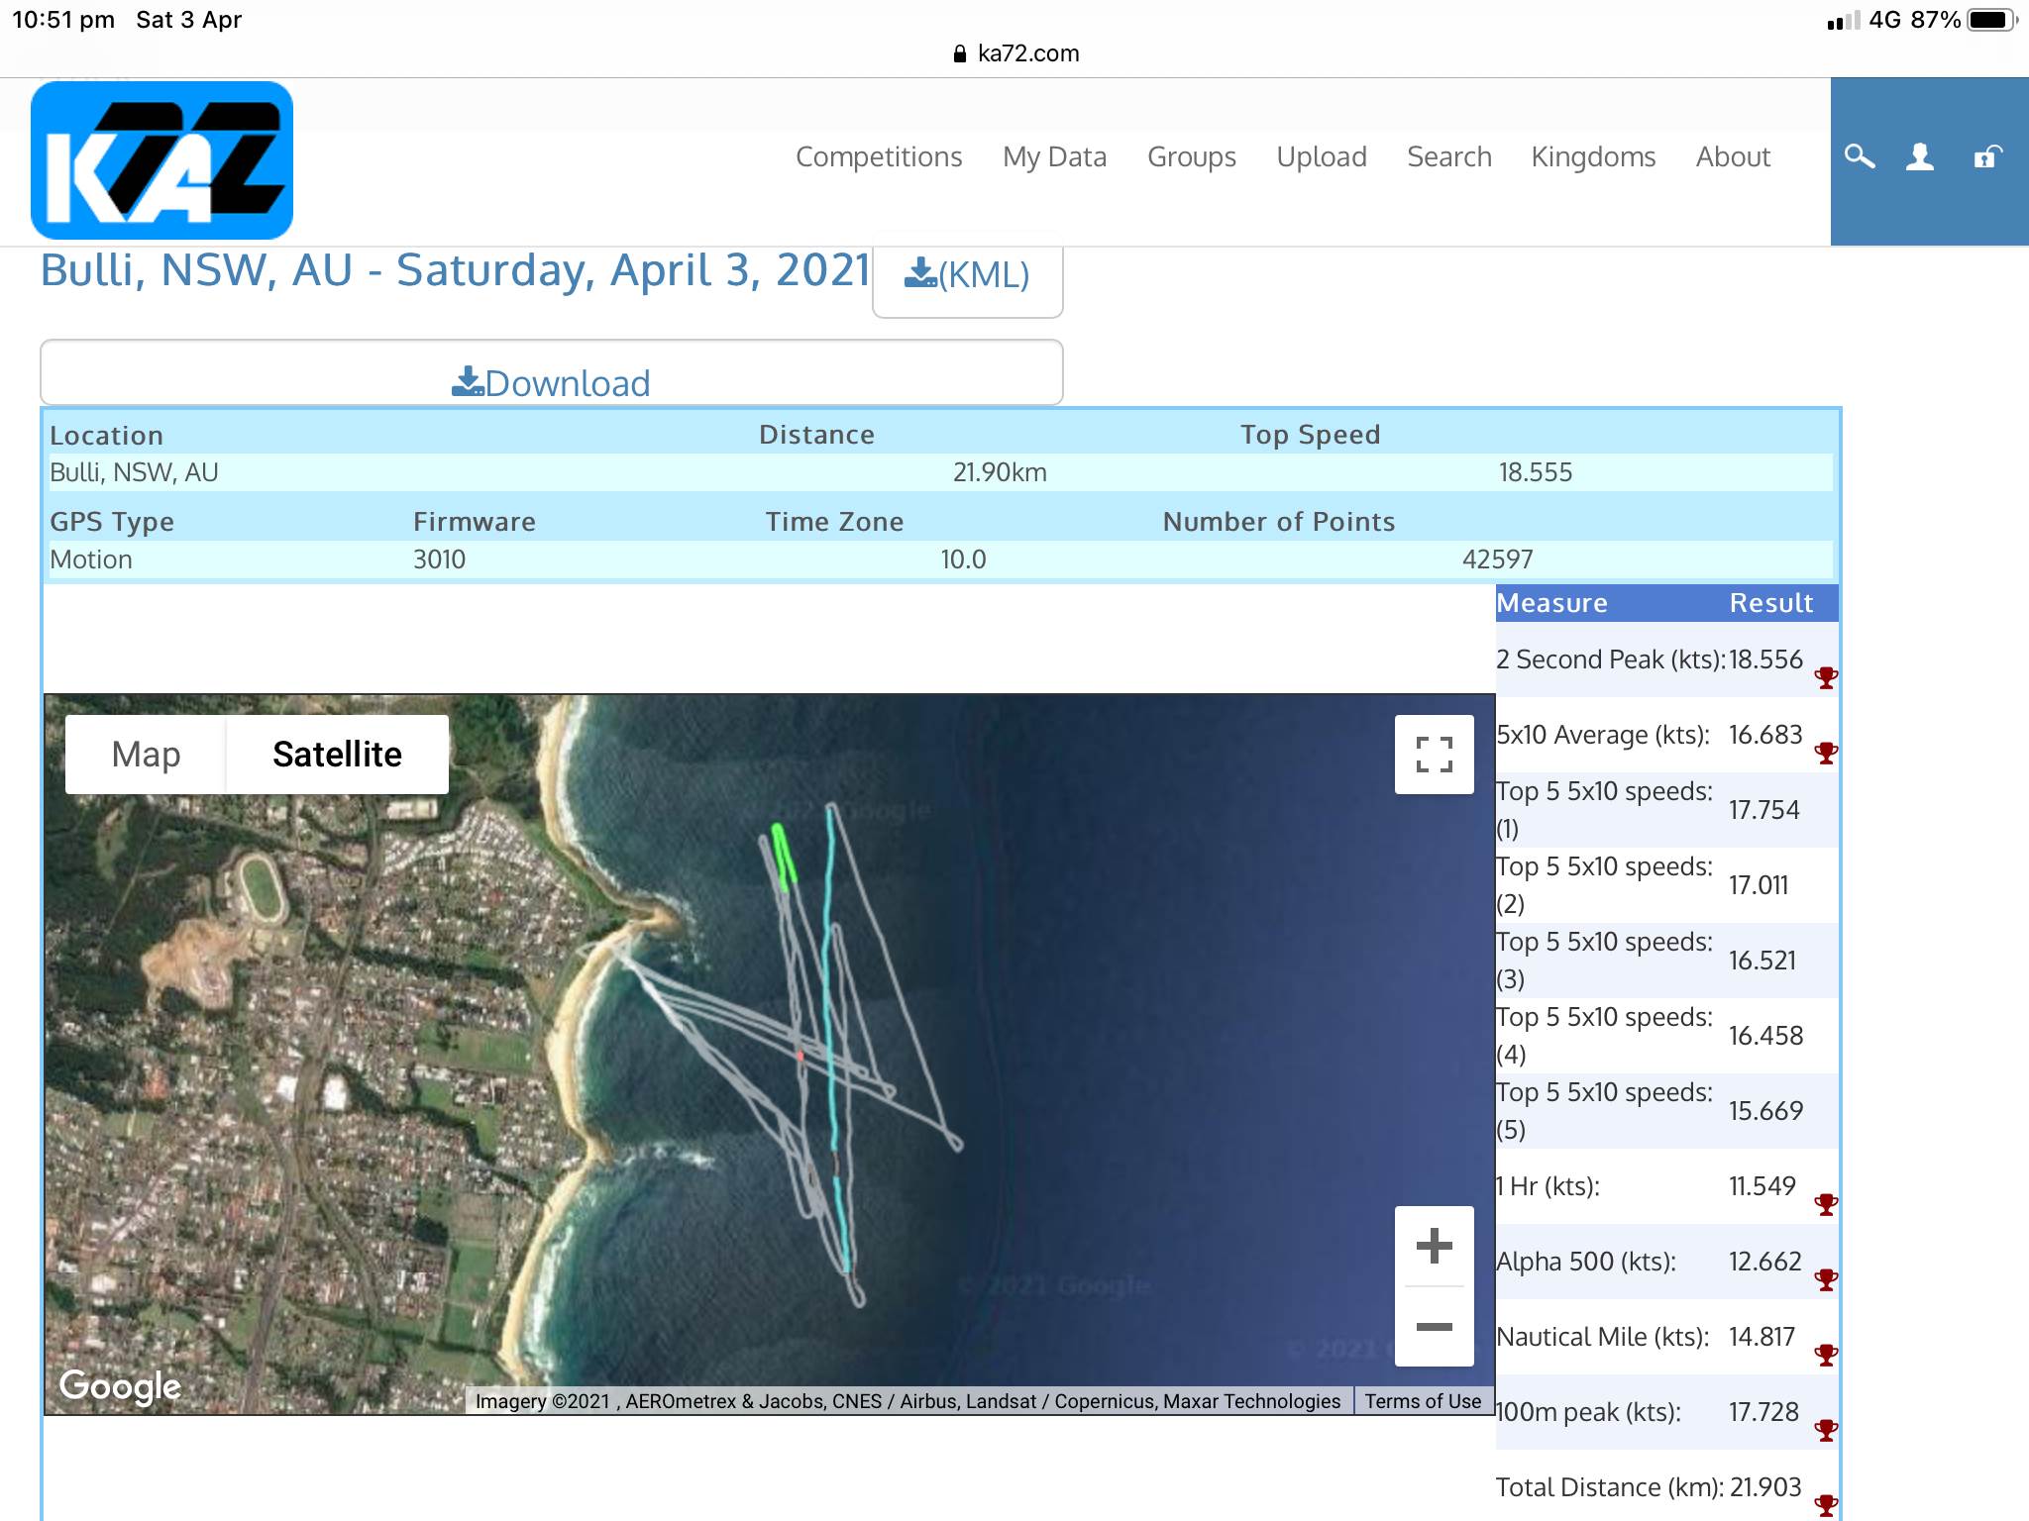Click the KA72 logo
Viewport: 2029px width, 1521px height.
point(161,160)
